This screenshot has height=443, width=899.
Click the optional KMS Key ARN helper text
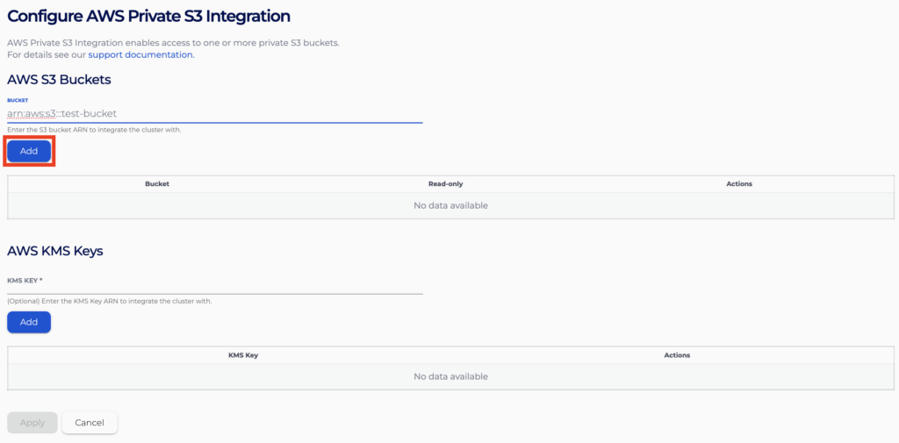coord(110,301)
